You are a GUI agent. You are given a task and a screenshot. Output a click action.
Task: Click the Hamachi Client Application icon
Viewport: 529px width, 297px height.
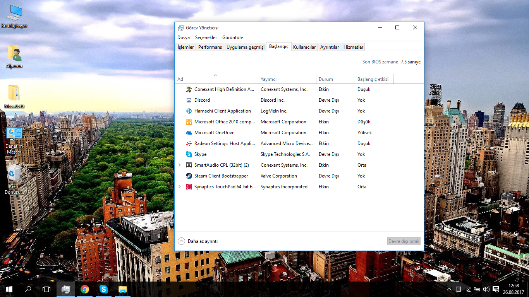point(189,111)
